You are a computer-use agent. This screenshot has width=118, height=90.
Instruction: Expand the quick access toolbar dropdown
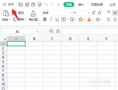point(59,5)
